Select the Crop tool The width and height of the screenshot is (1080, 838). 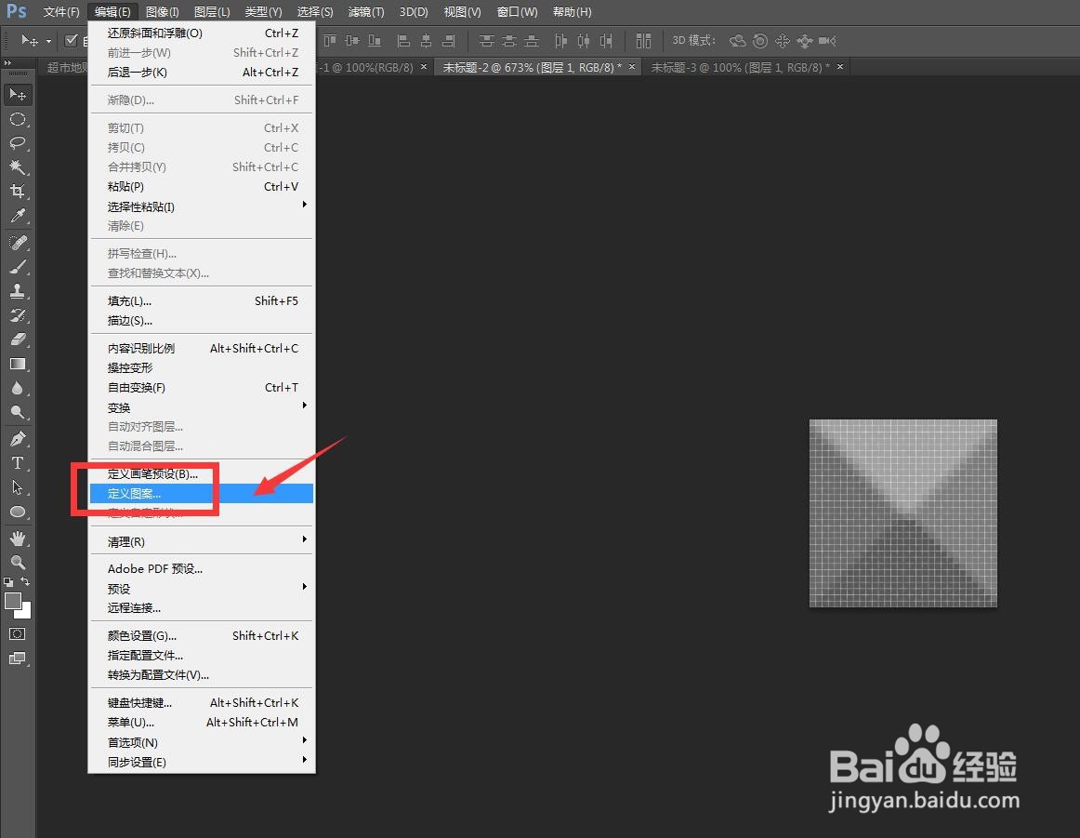click(x=18, y=191)
